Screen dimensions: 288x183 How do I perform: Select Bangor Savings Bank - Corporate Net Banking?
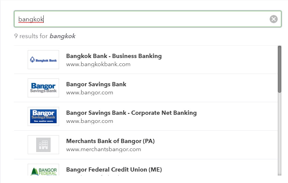click(131, 113)
